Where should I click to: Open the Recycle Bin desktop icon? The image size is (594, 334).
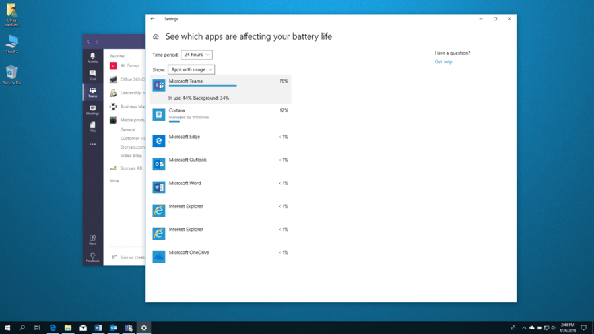click(12, 75)
